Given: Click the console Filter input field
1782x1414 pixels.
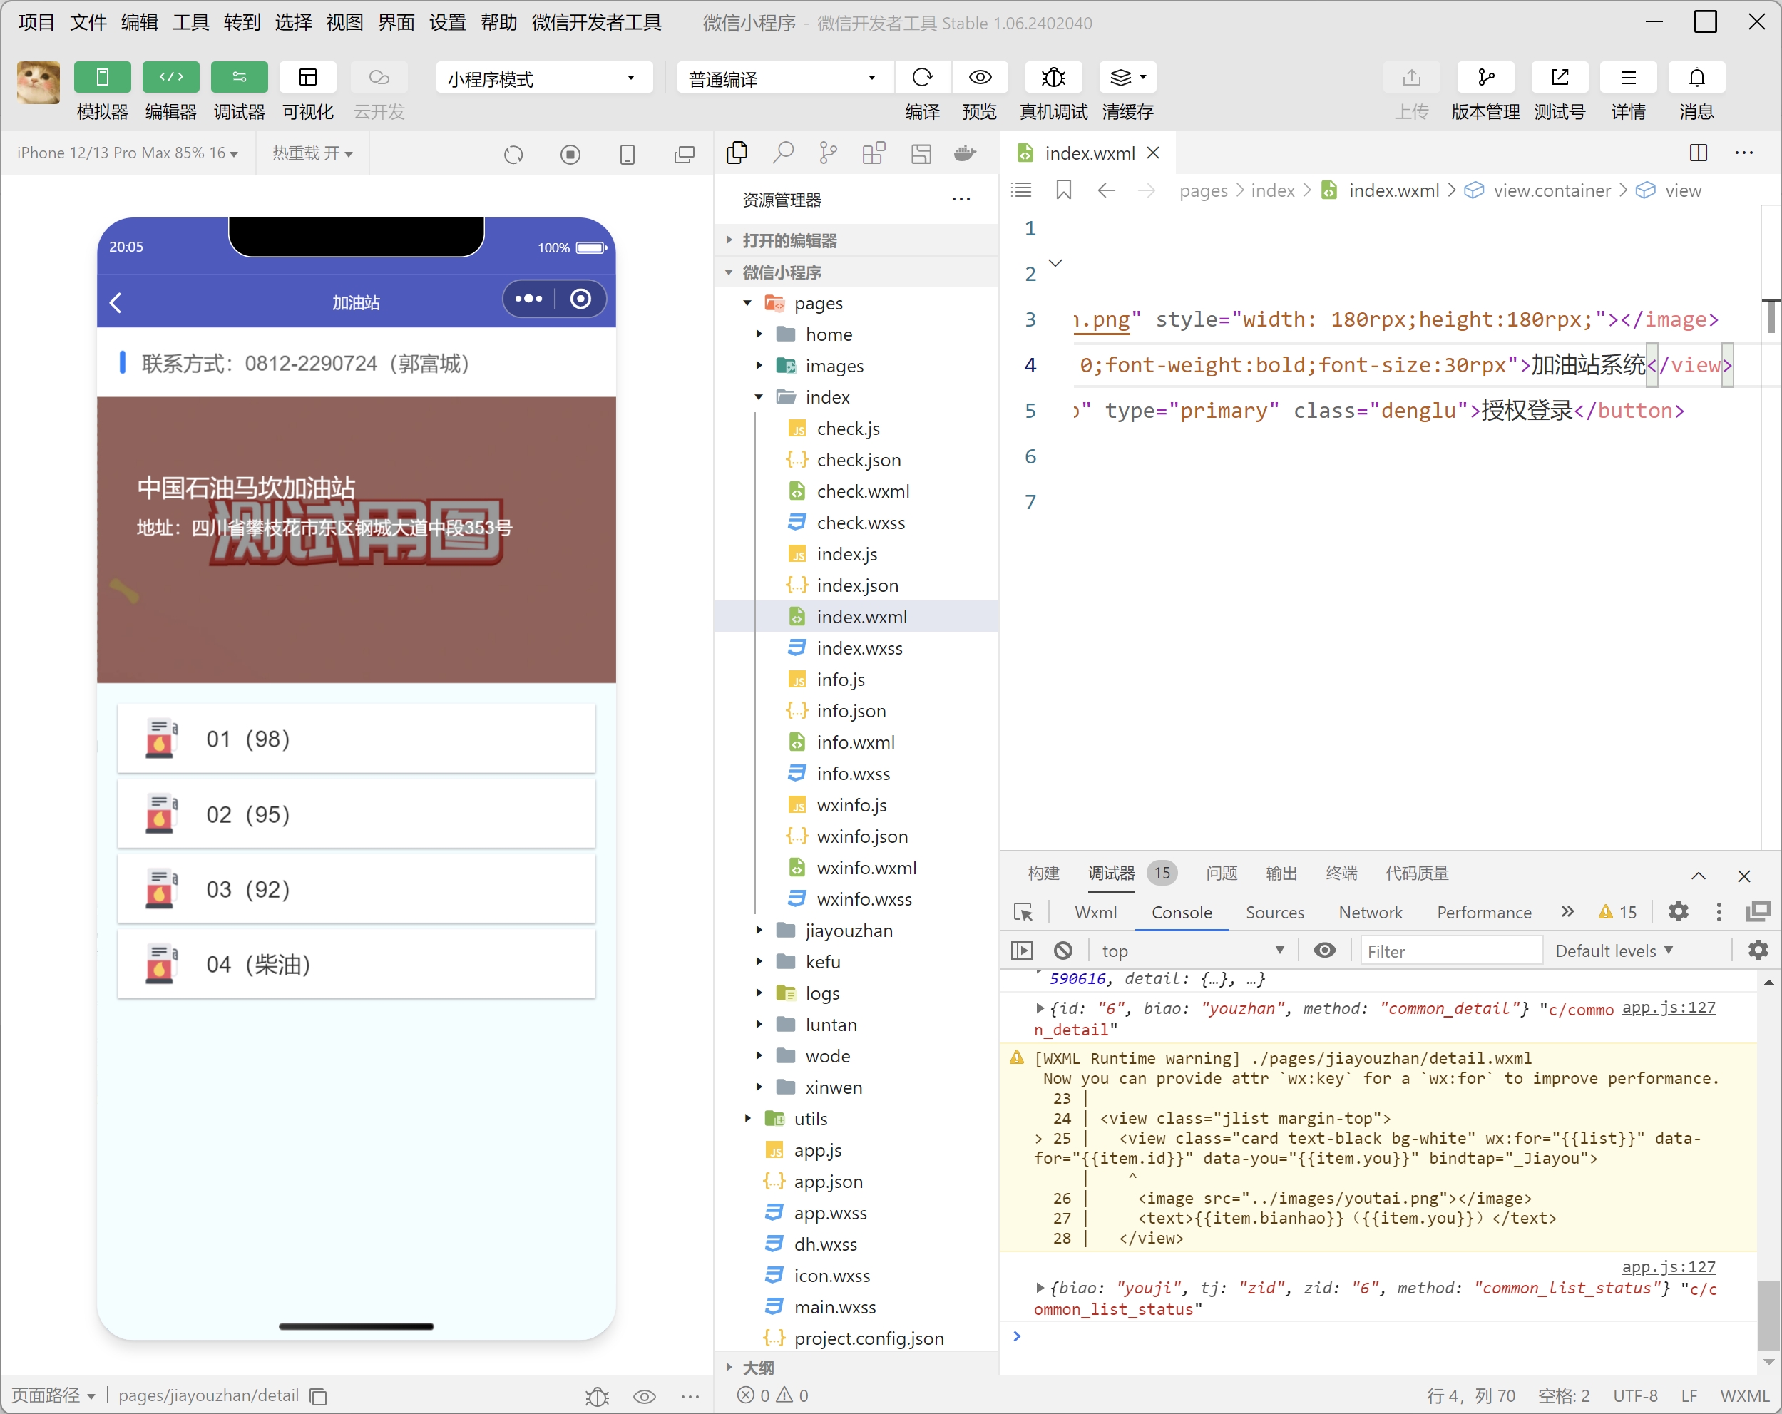Looking at the screenshot, I should (x=1451, y=951).
